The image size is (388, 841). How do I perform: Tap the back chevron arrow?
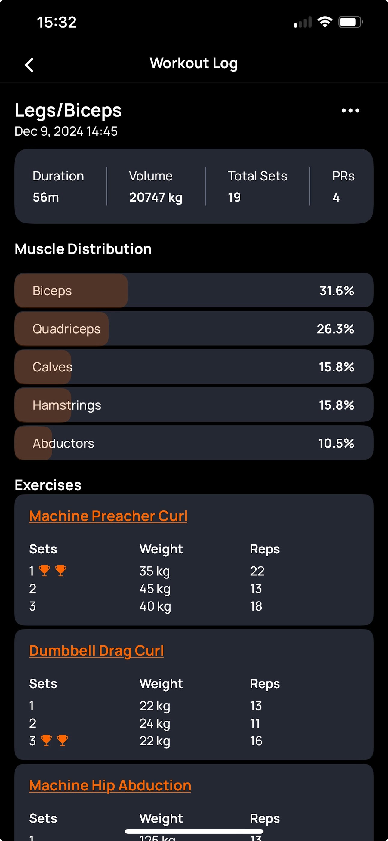coord(29,65)
